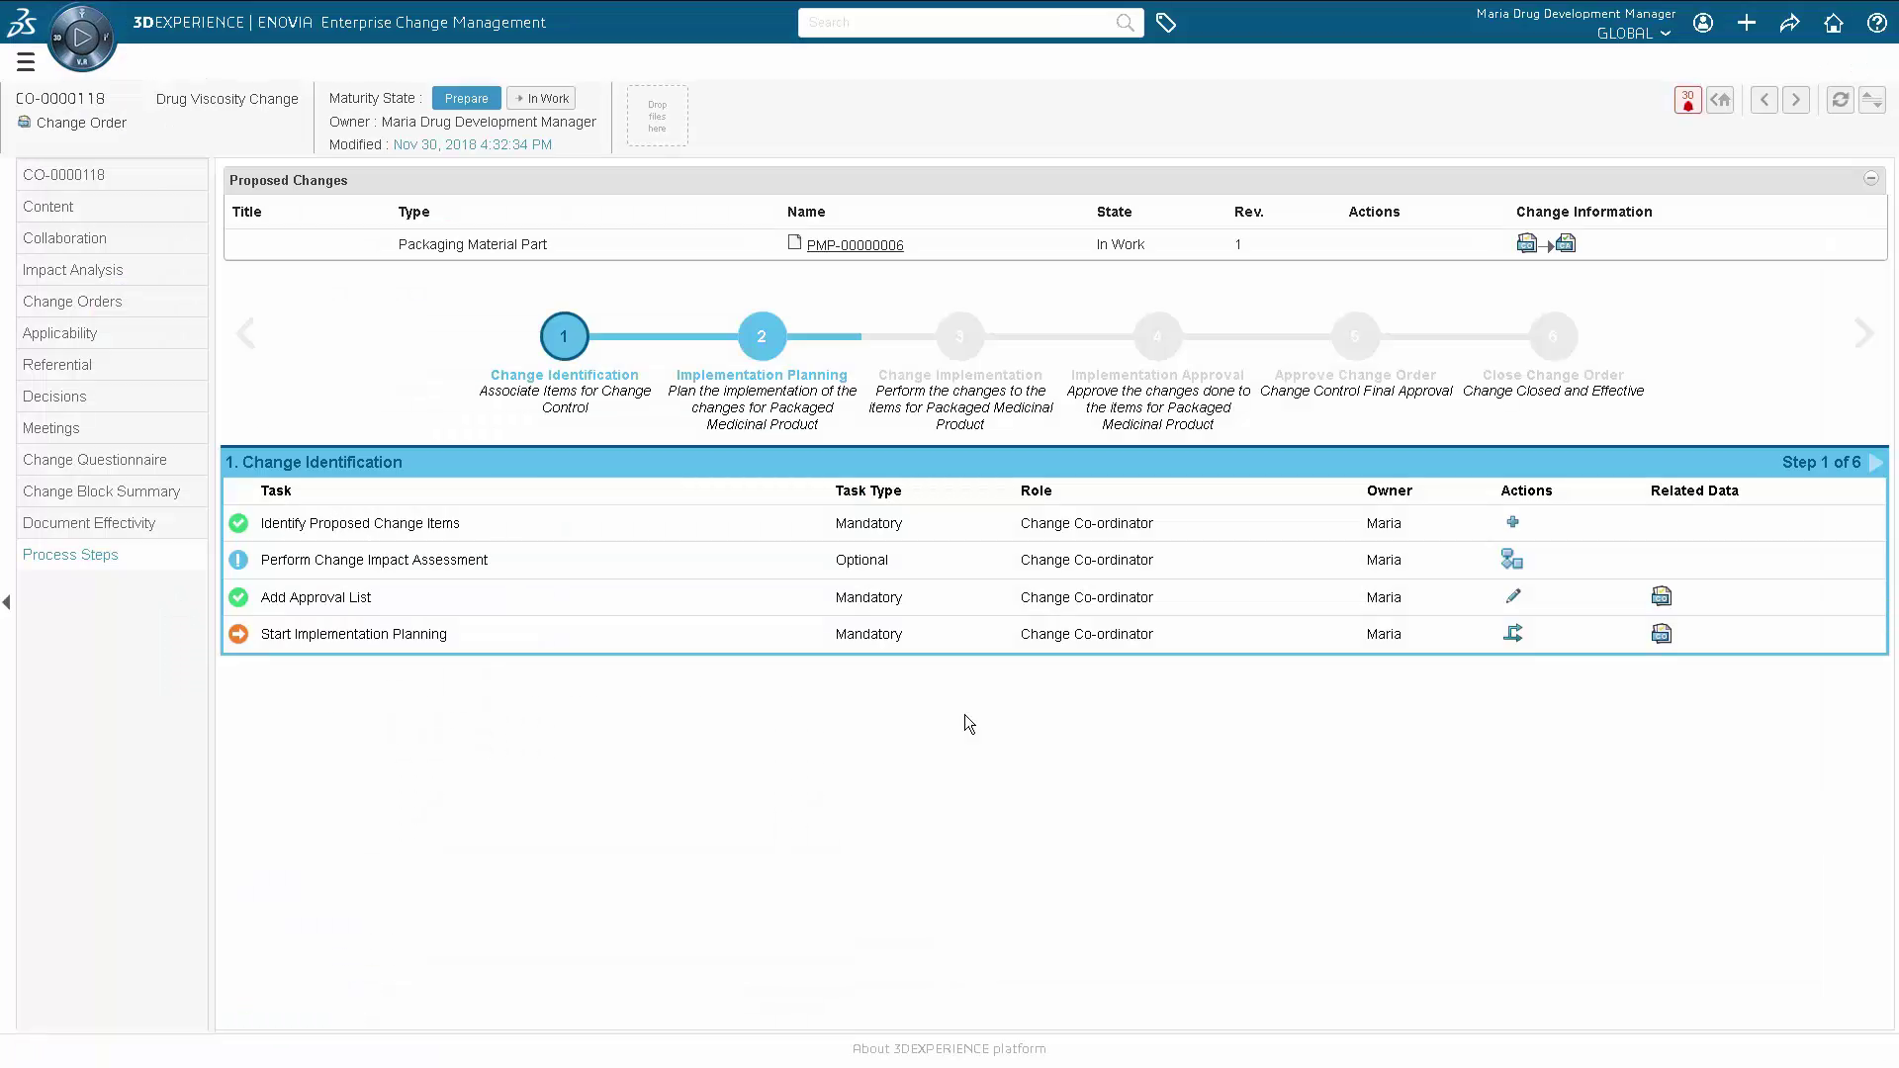
Task: Click Perform Change Impact Assessment action icon
Action: pyautogui.click(x=1511, y=560)
